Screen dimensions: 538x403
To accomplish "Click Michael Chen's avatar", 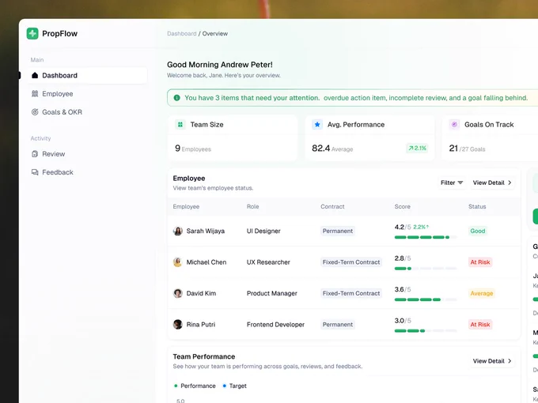I will [x=178, y=262].
